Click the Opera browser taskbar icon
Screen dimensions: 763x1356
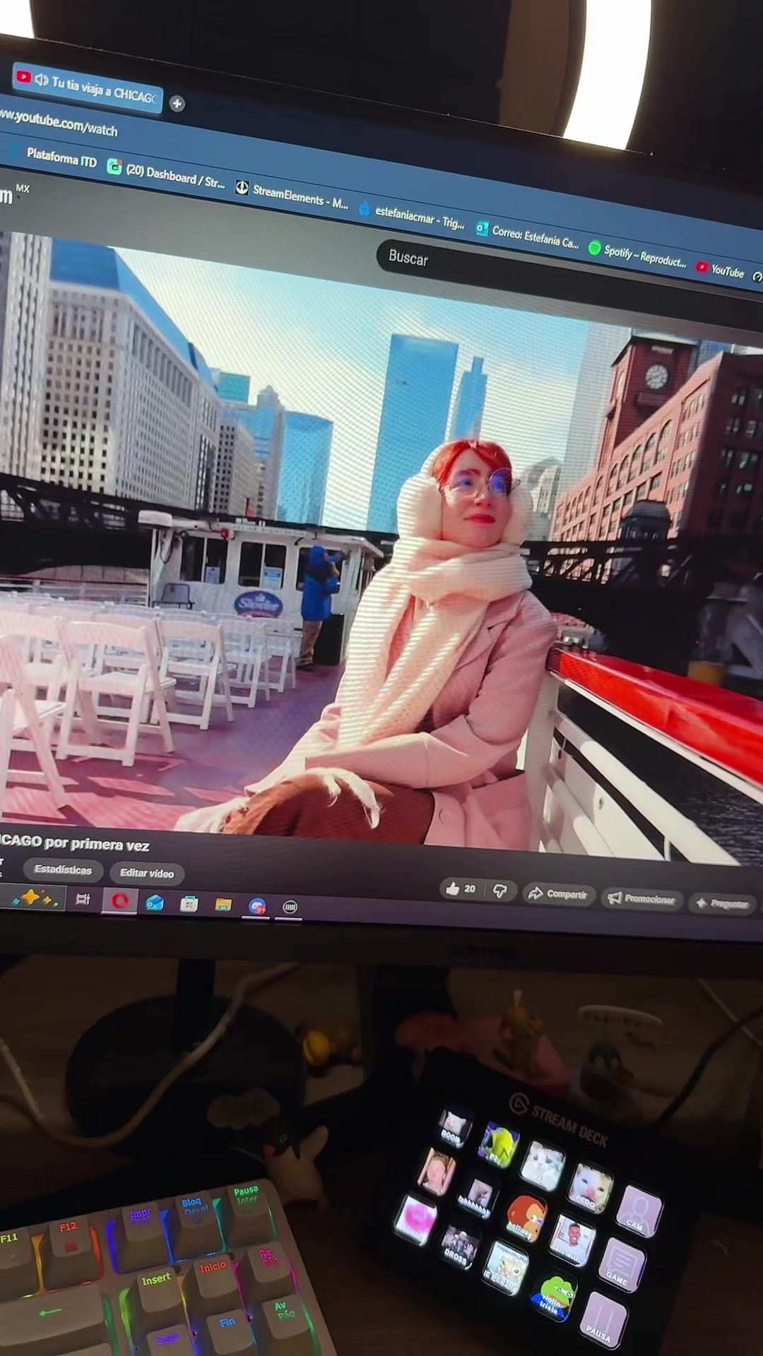coord(119,901)
